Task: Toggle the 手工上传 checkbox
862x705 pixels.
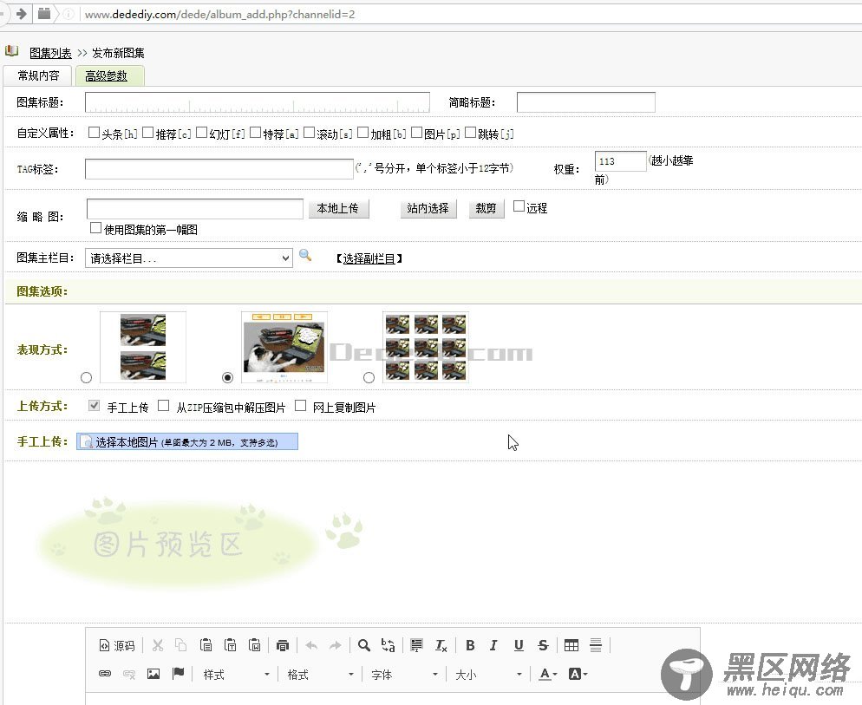Action: tap(94, 405)
